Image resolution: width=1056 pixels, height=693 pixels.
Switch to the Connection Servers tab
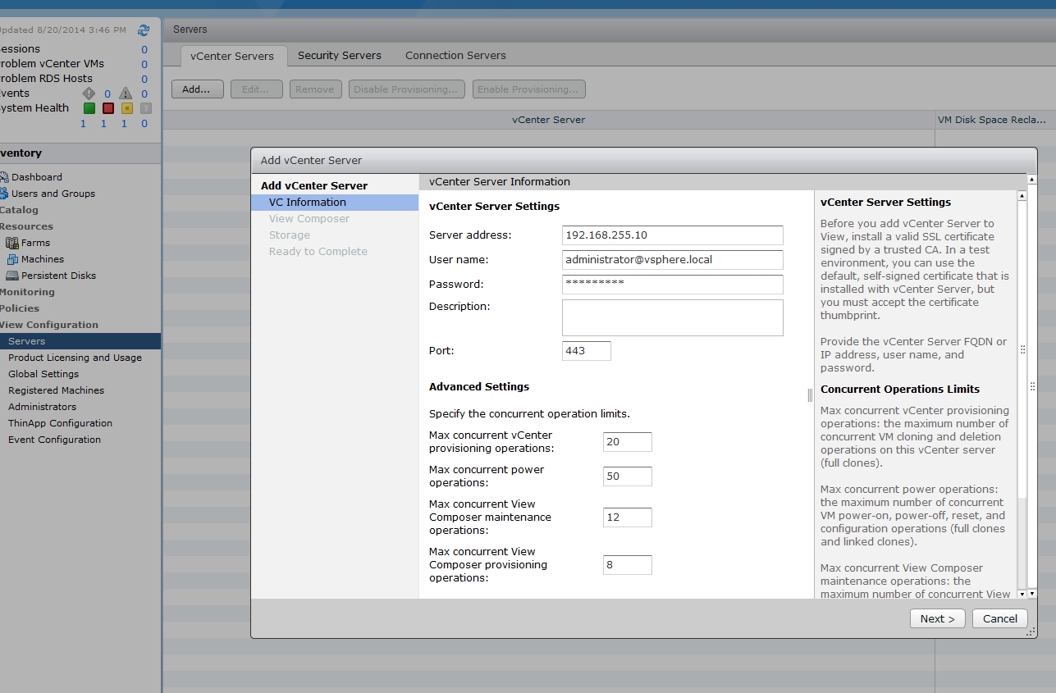(455, 56)
